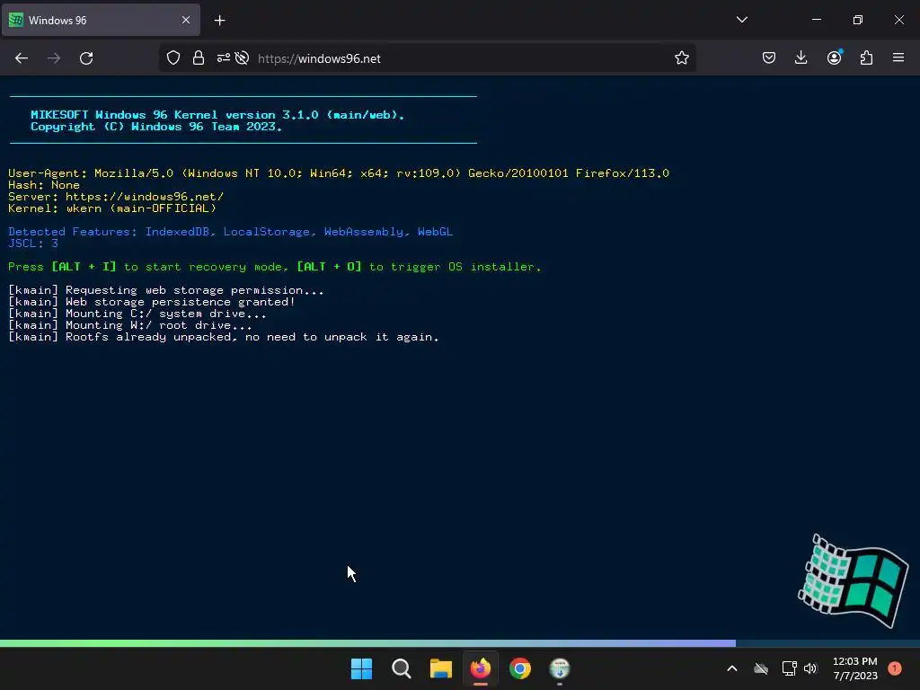The image size is (920, 690).
Task: Open the Windows Start menu
Action: click(x=361, y=668)
